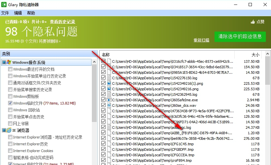This screenshot has width=271, height=165.
Task: Click the croF894.tmp file icon
Action: [109, 160]
